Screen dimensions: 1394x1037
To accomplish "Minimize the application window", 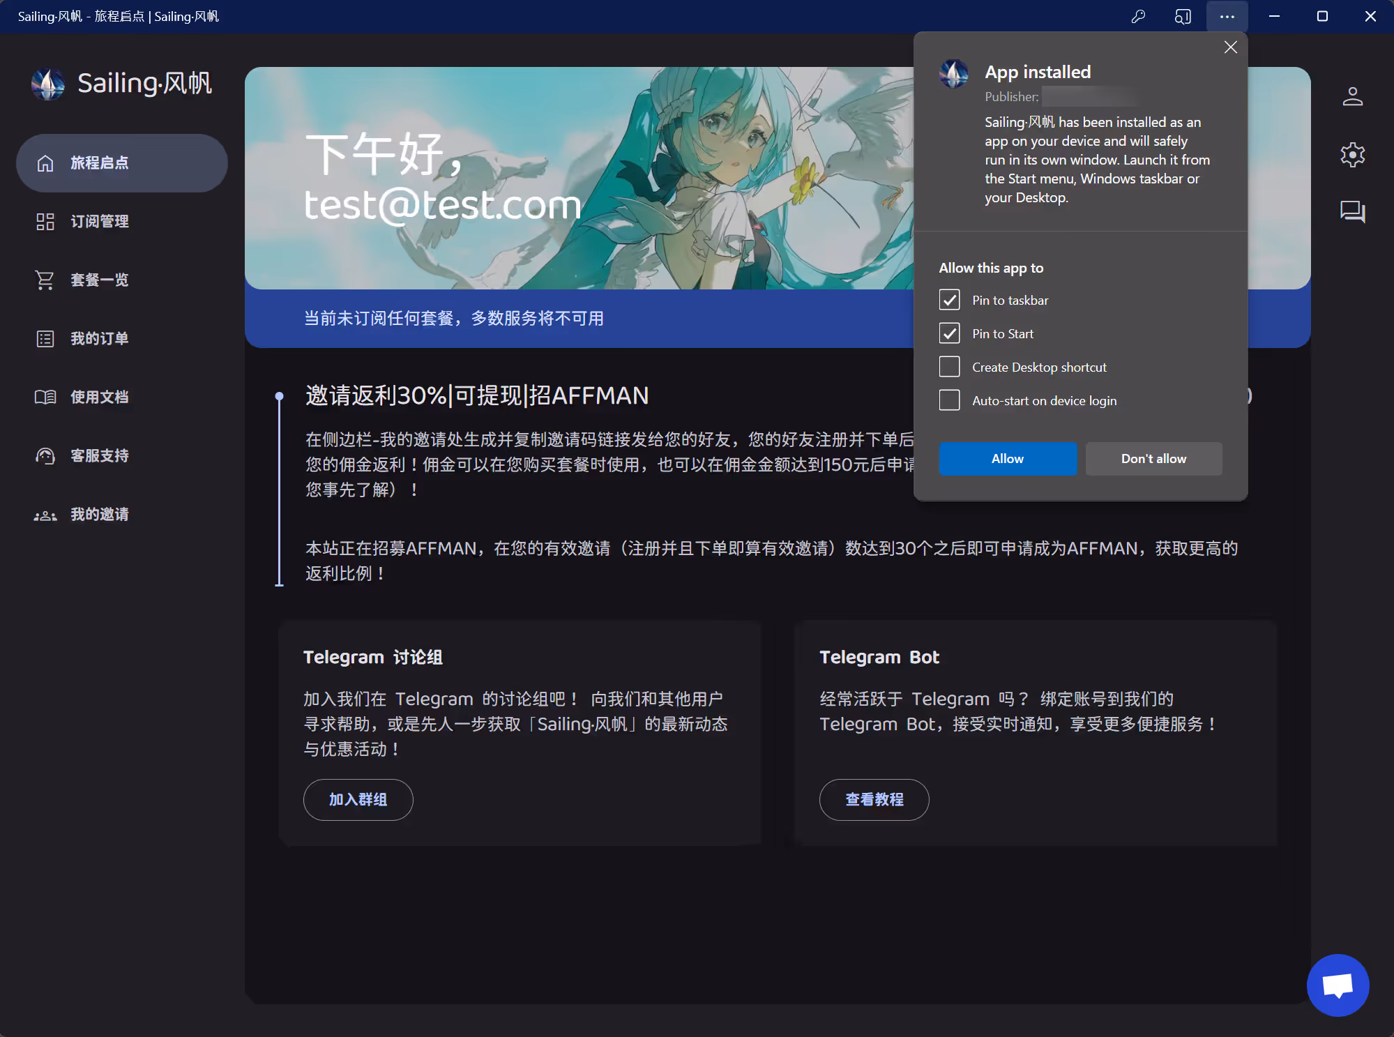I will pyautogui.click(x=1274, y=16).
